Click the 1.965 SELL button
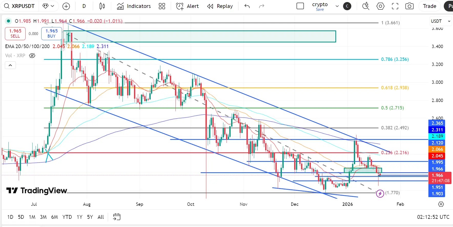Screen dimensions: 453x227 (x=15, y=33)
